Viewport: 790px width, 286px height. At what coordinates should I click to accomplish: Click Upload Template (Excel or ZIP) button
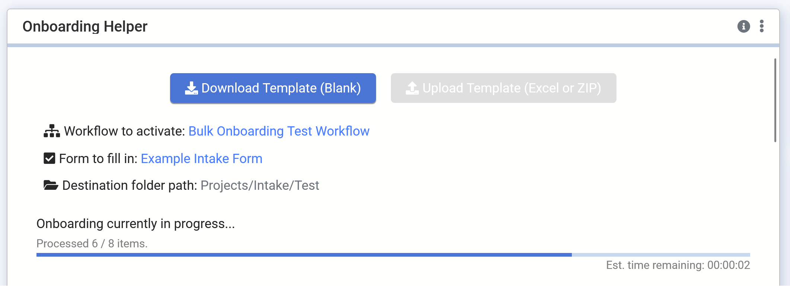[x=503, y=88]
